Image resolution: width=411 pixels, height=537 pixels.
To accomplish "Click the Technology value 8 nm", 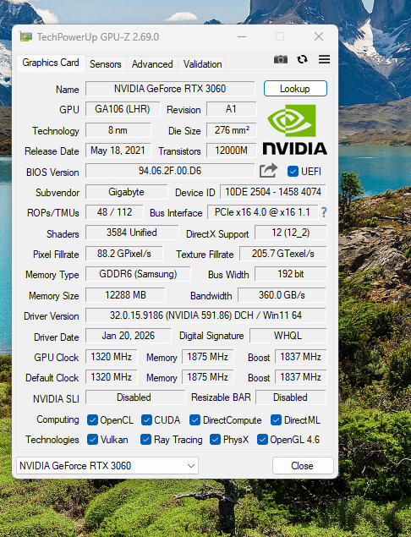I will pos(118,130).
